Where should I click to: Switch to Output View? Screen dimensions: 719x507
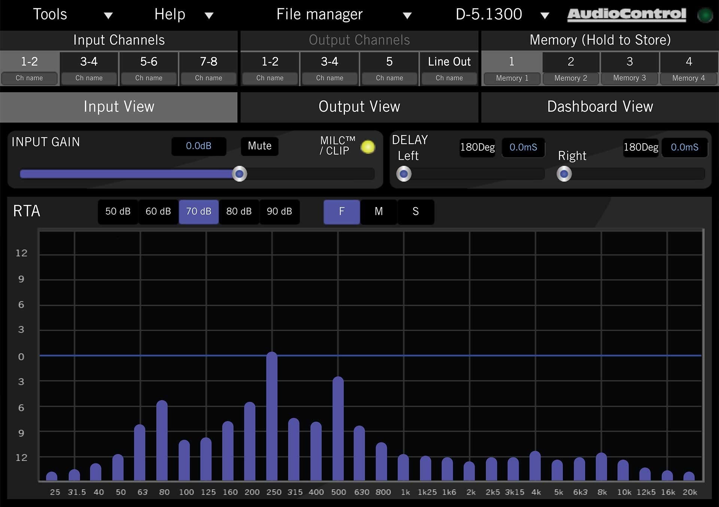pos(359,107)
